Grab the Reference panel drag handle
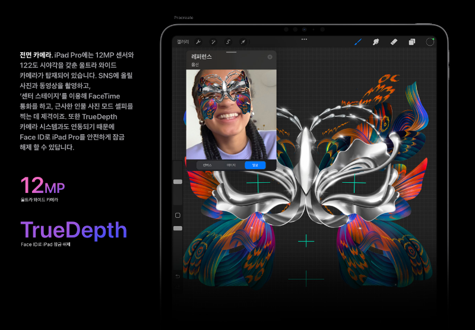Viewport: 475px width, 330px height. click(231, 52)
